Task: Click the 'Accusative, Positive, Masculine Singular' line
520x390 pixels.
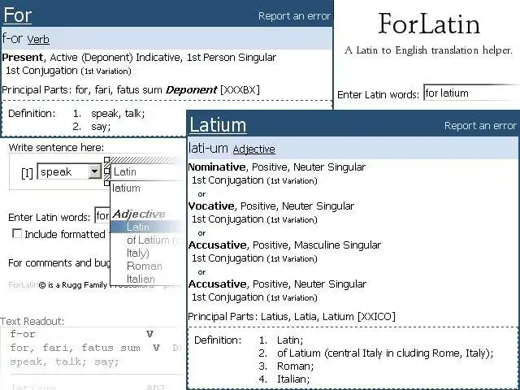Action: click(x=284, y=245)
